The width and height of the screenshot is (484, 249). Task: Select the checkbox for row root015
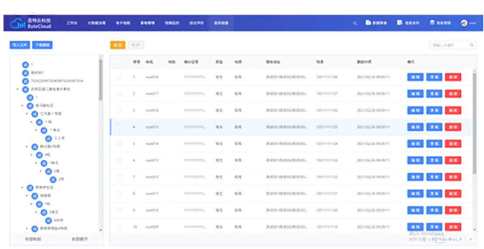(119, 127)
